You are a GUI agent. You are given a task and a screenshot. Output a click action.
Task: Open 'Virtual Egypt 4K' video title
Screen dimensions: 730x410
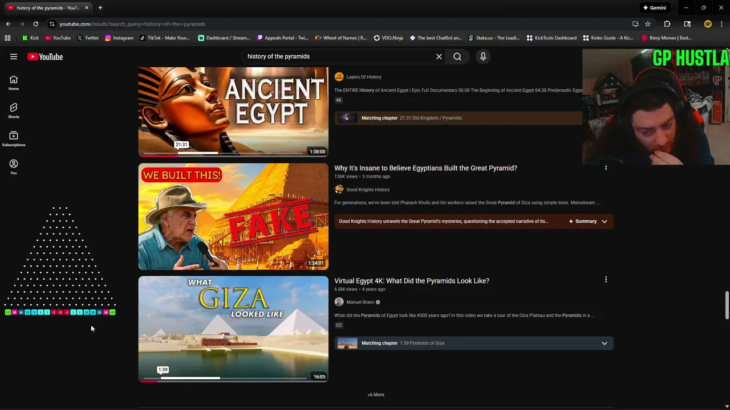tap(412, 281)
